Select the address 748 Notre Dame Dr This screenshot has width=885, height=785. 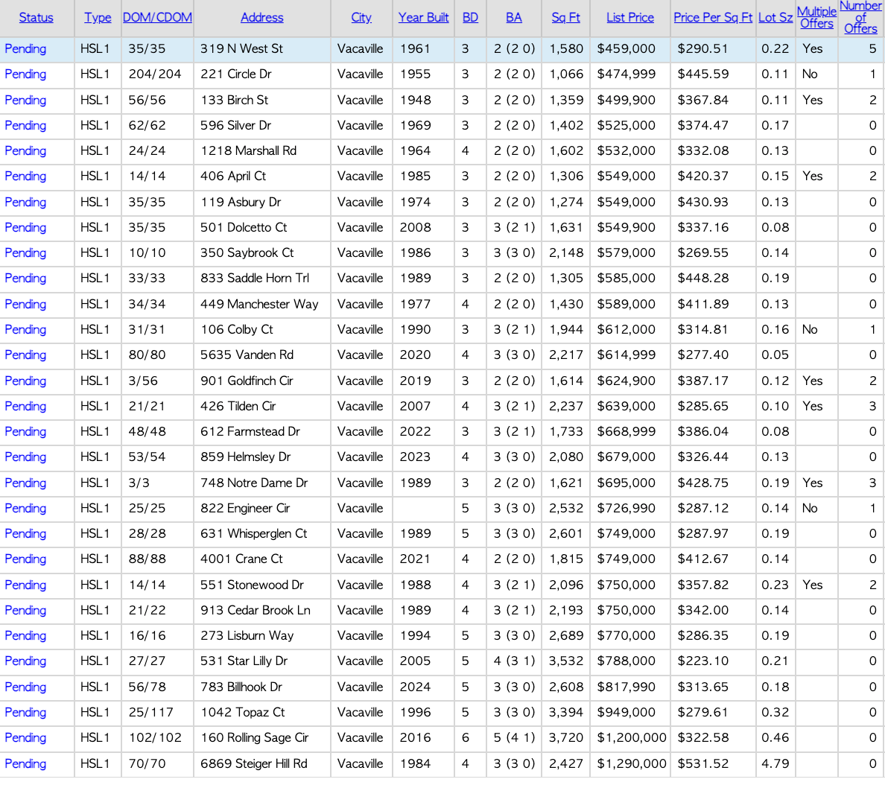[x=254, y=483]
